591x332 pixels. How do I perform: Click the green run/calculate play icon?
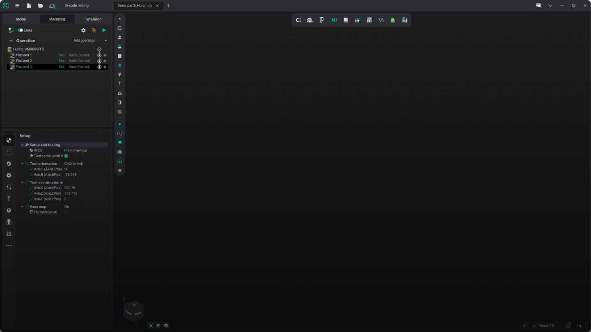pyautogui.click(x=104, y=30)
